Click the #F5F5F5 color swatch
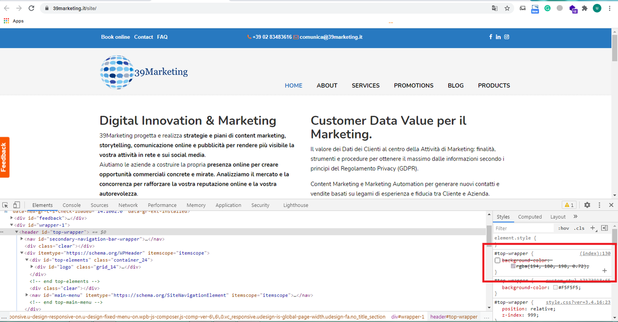This screenshot has height=322, width=618. tap(556, 287)
